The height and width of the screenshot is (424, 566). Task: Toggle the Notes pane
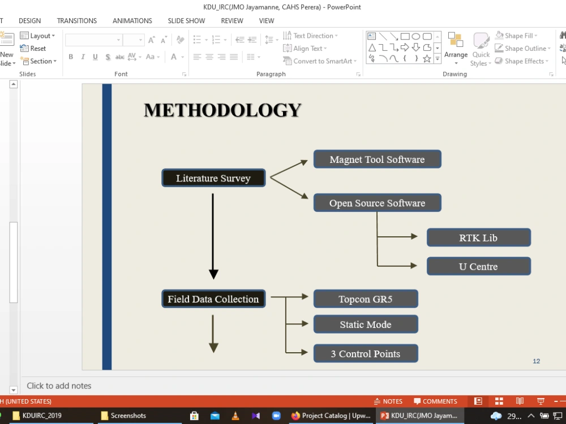tap(388, 401)
